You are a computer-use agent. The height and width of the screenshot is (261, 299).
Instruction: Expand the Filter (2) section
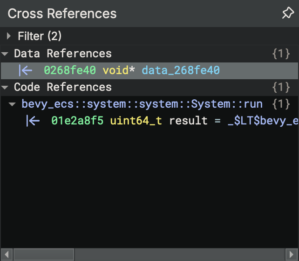point(8,36)
